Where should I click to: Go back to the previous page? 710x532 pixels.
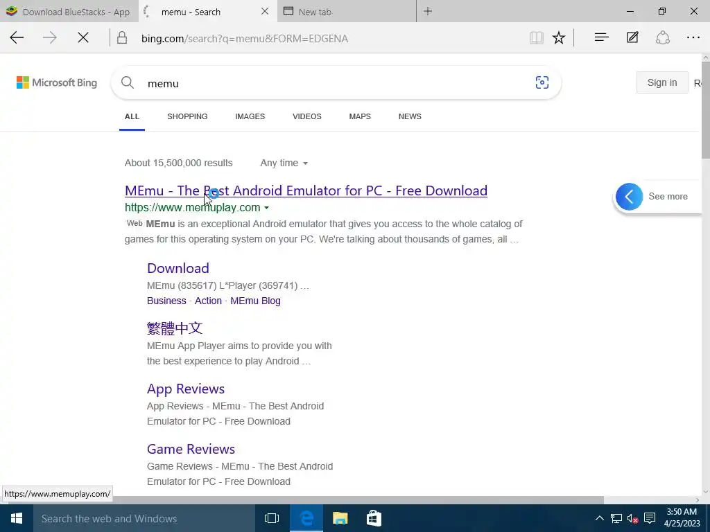17,38
